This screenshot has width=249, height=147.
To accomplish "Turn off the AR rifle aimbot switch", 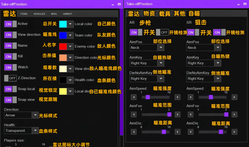I will (134, 33).
